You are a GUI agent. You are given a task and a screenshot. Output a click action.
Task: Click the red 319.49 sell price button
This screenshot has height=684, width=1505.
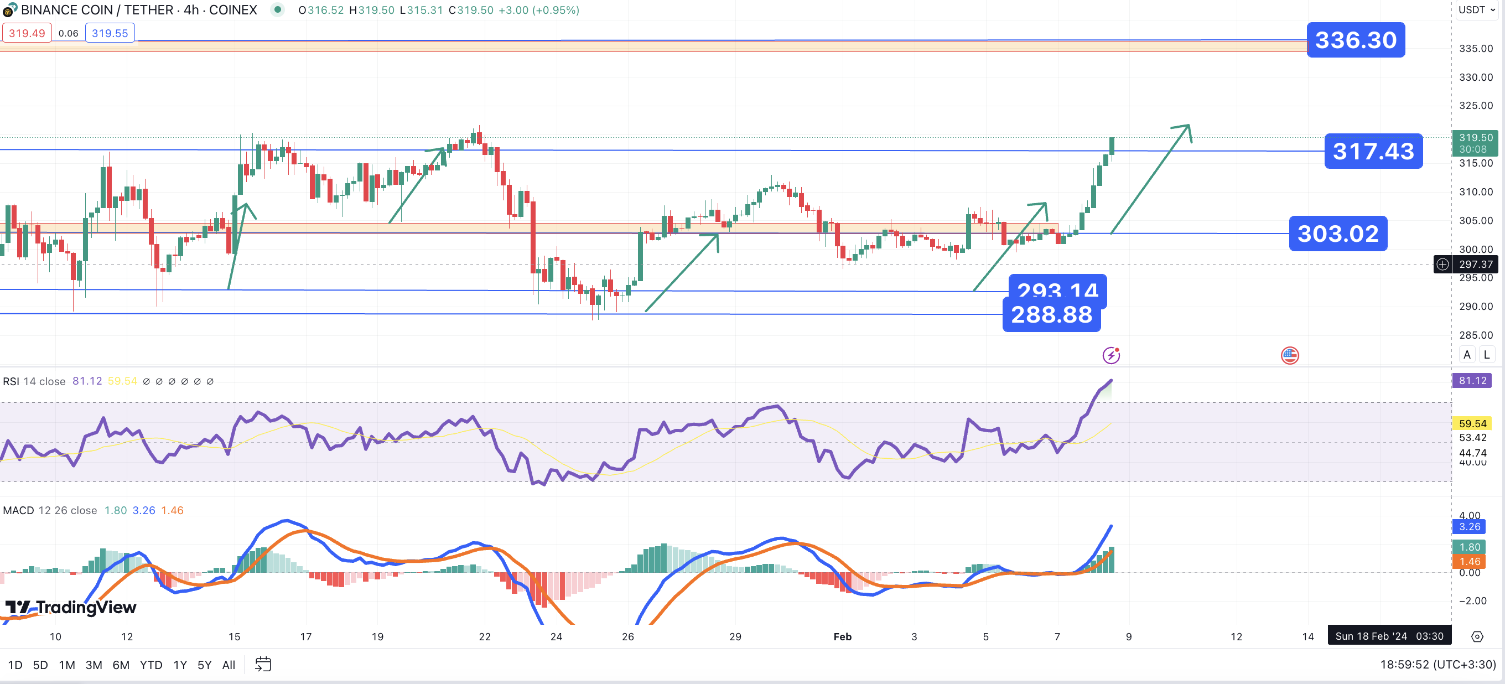coord(27,33)
